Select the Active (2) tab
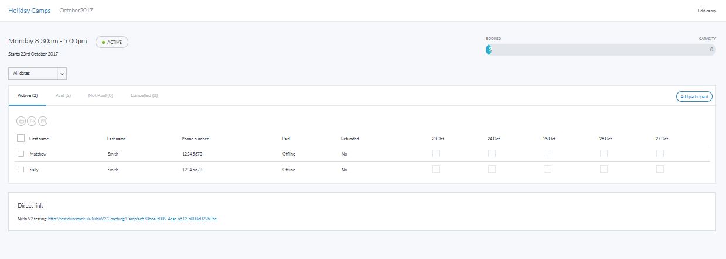 click(28, 95)
